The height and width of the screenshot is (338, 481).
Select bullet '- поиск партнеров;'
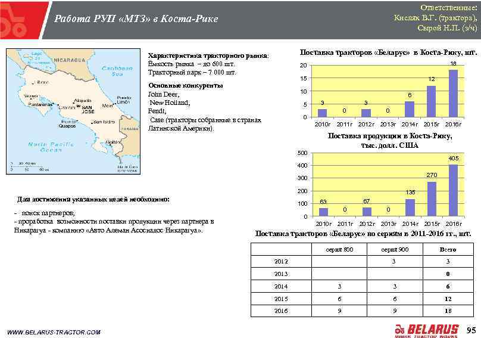coord(45,213)
